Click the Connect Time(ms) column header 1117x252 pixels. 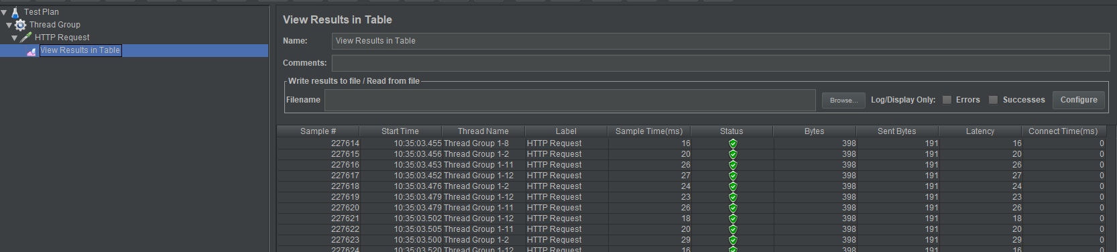tap(1063, 131)
